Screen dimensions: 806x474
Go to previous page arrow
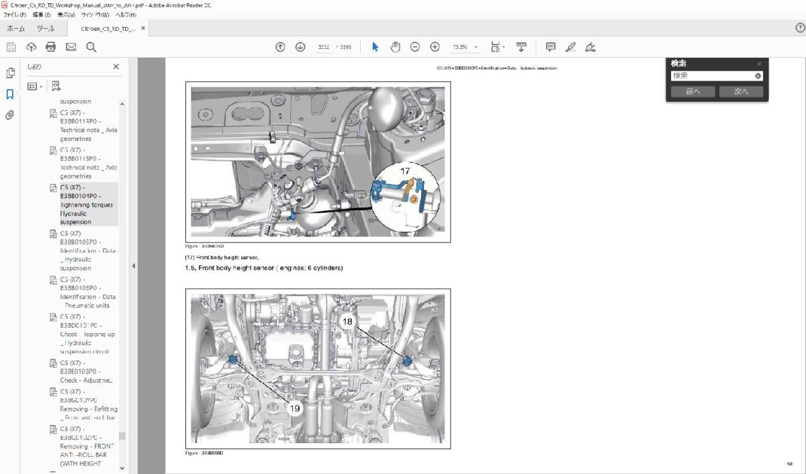(281, 47)
